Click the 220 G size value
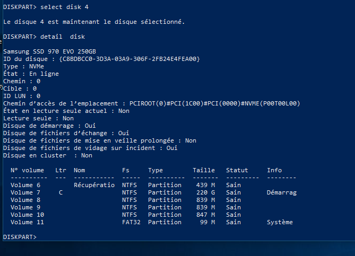Viewport: 355px width, 256px height. click(x=205, y=192)
